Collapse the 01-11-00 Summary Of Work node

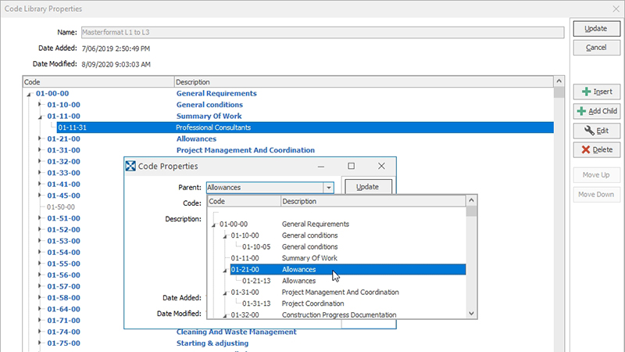40,117
